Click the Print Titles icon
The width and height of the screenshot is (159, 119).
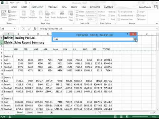coord(71,16)
